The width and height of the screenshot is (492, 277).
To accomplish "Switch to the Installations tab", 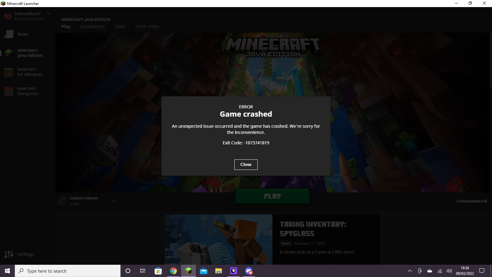I will pos(92,26).
